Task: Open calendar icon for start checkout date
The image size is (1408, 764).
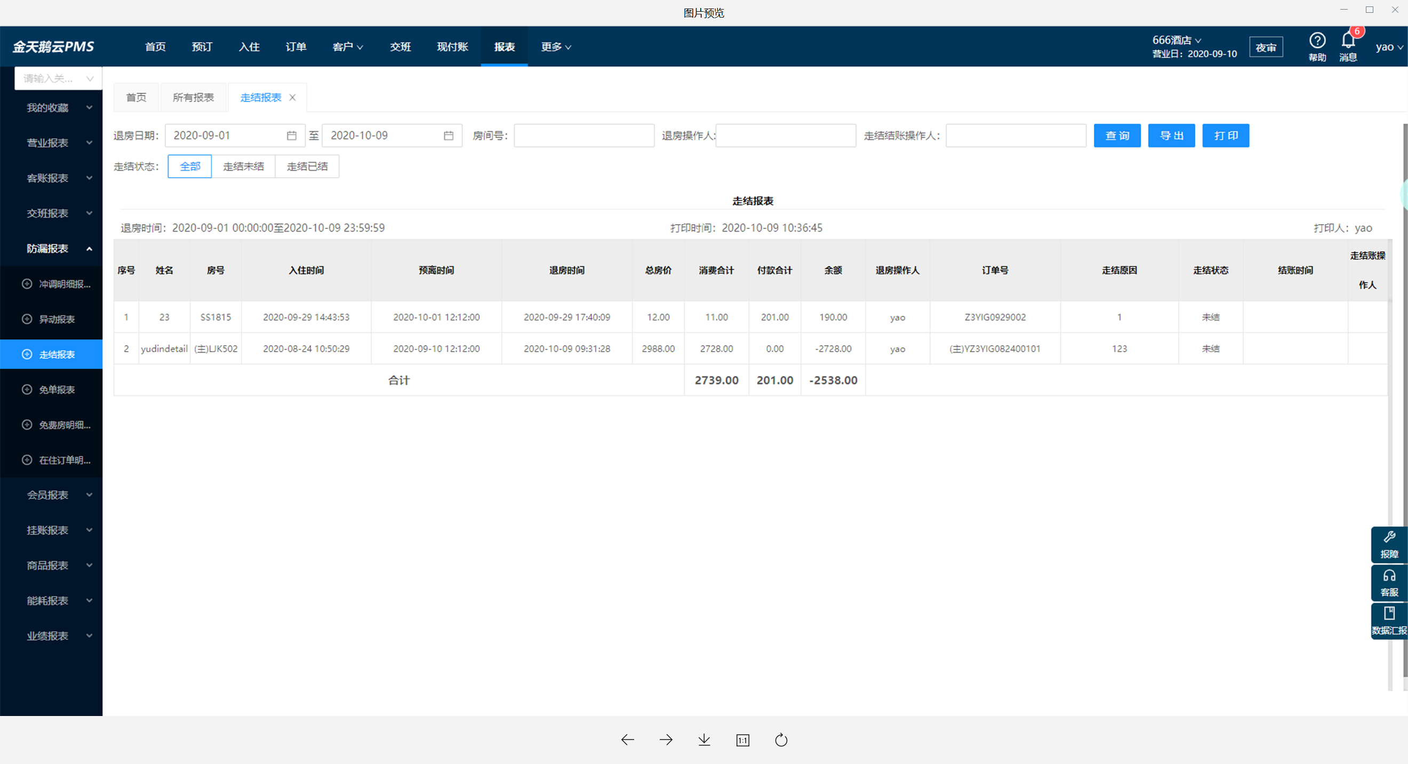Action: 292,136
